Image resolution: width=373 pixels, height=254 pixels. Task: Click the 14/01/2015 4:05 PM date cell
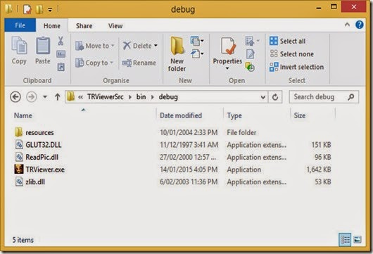(189, 170)
